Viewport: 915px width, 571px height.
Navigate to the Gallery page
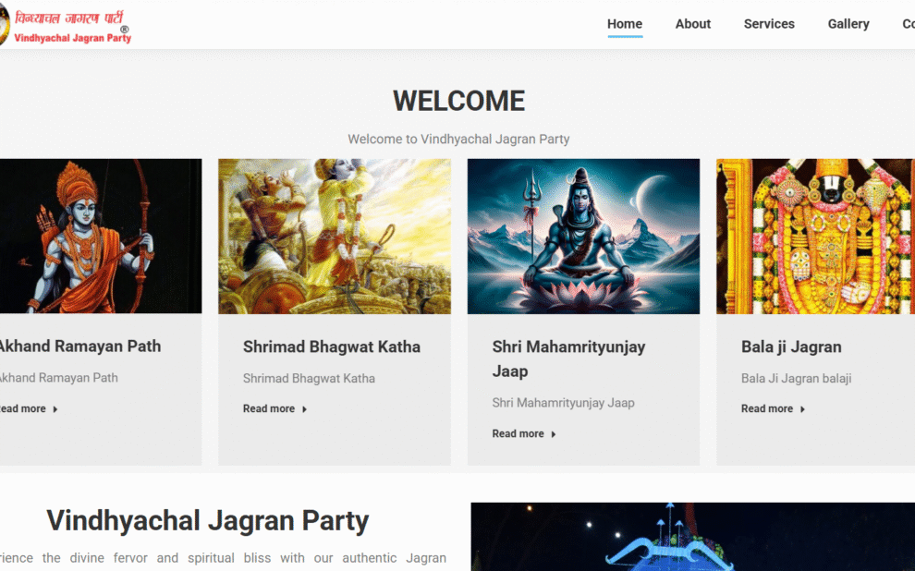[x=848, y=24]
